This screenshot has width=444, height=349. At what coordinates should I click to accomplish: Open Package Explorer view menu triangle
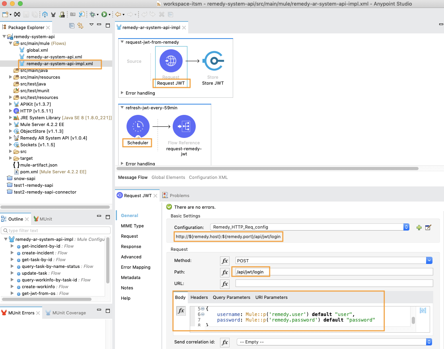pos(92,25)
